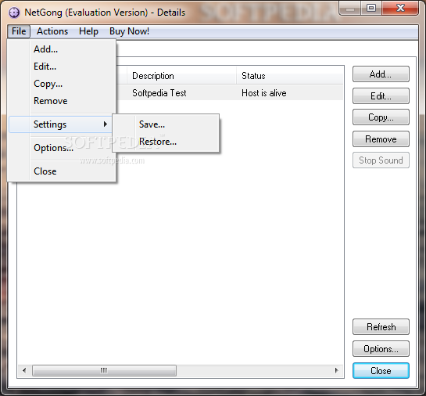Image resolution: width=426 pixels, height=396 pixels.
Task: Click the horizontal scrollbar thumb
Action: 104,370
